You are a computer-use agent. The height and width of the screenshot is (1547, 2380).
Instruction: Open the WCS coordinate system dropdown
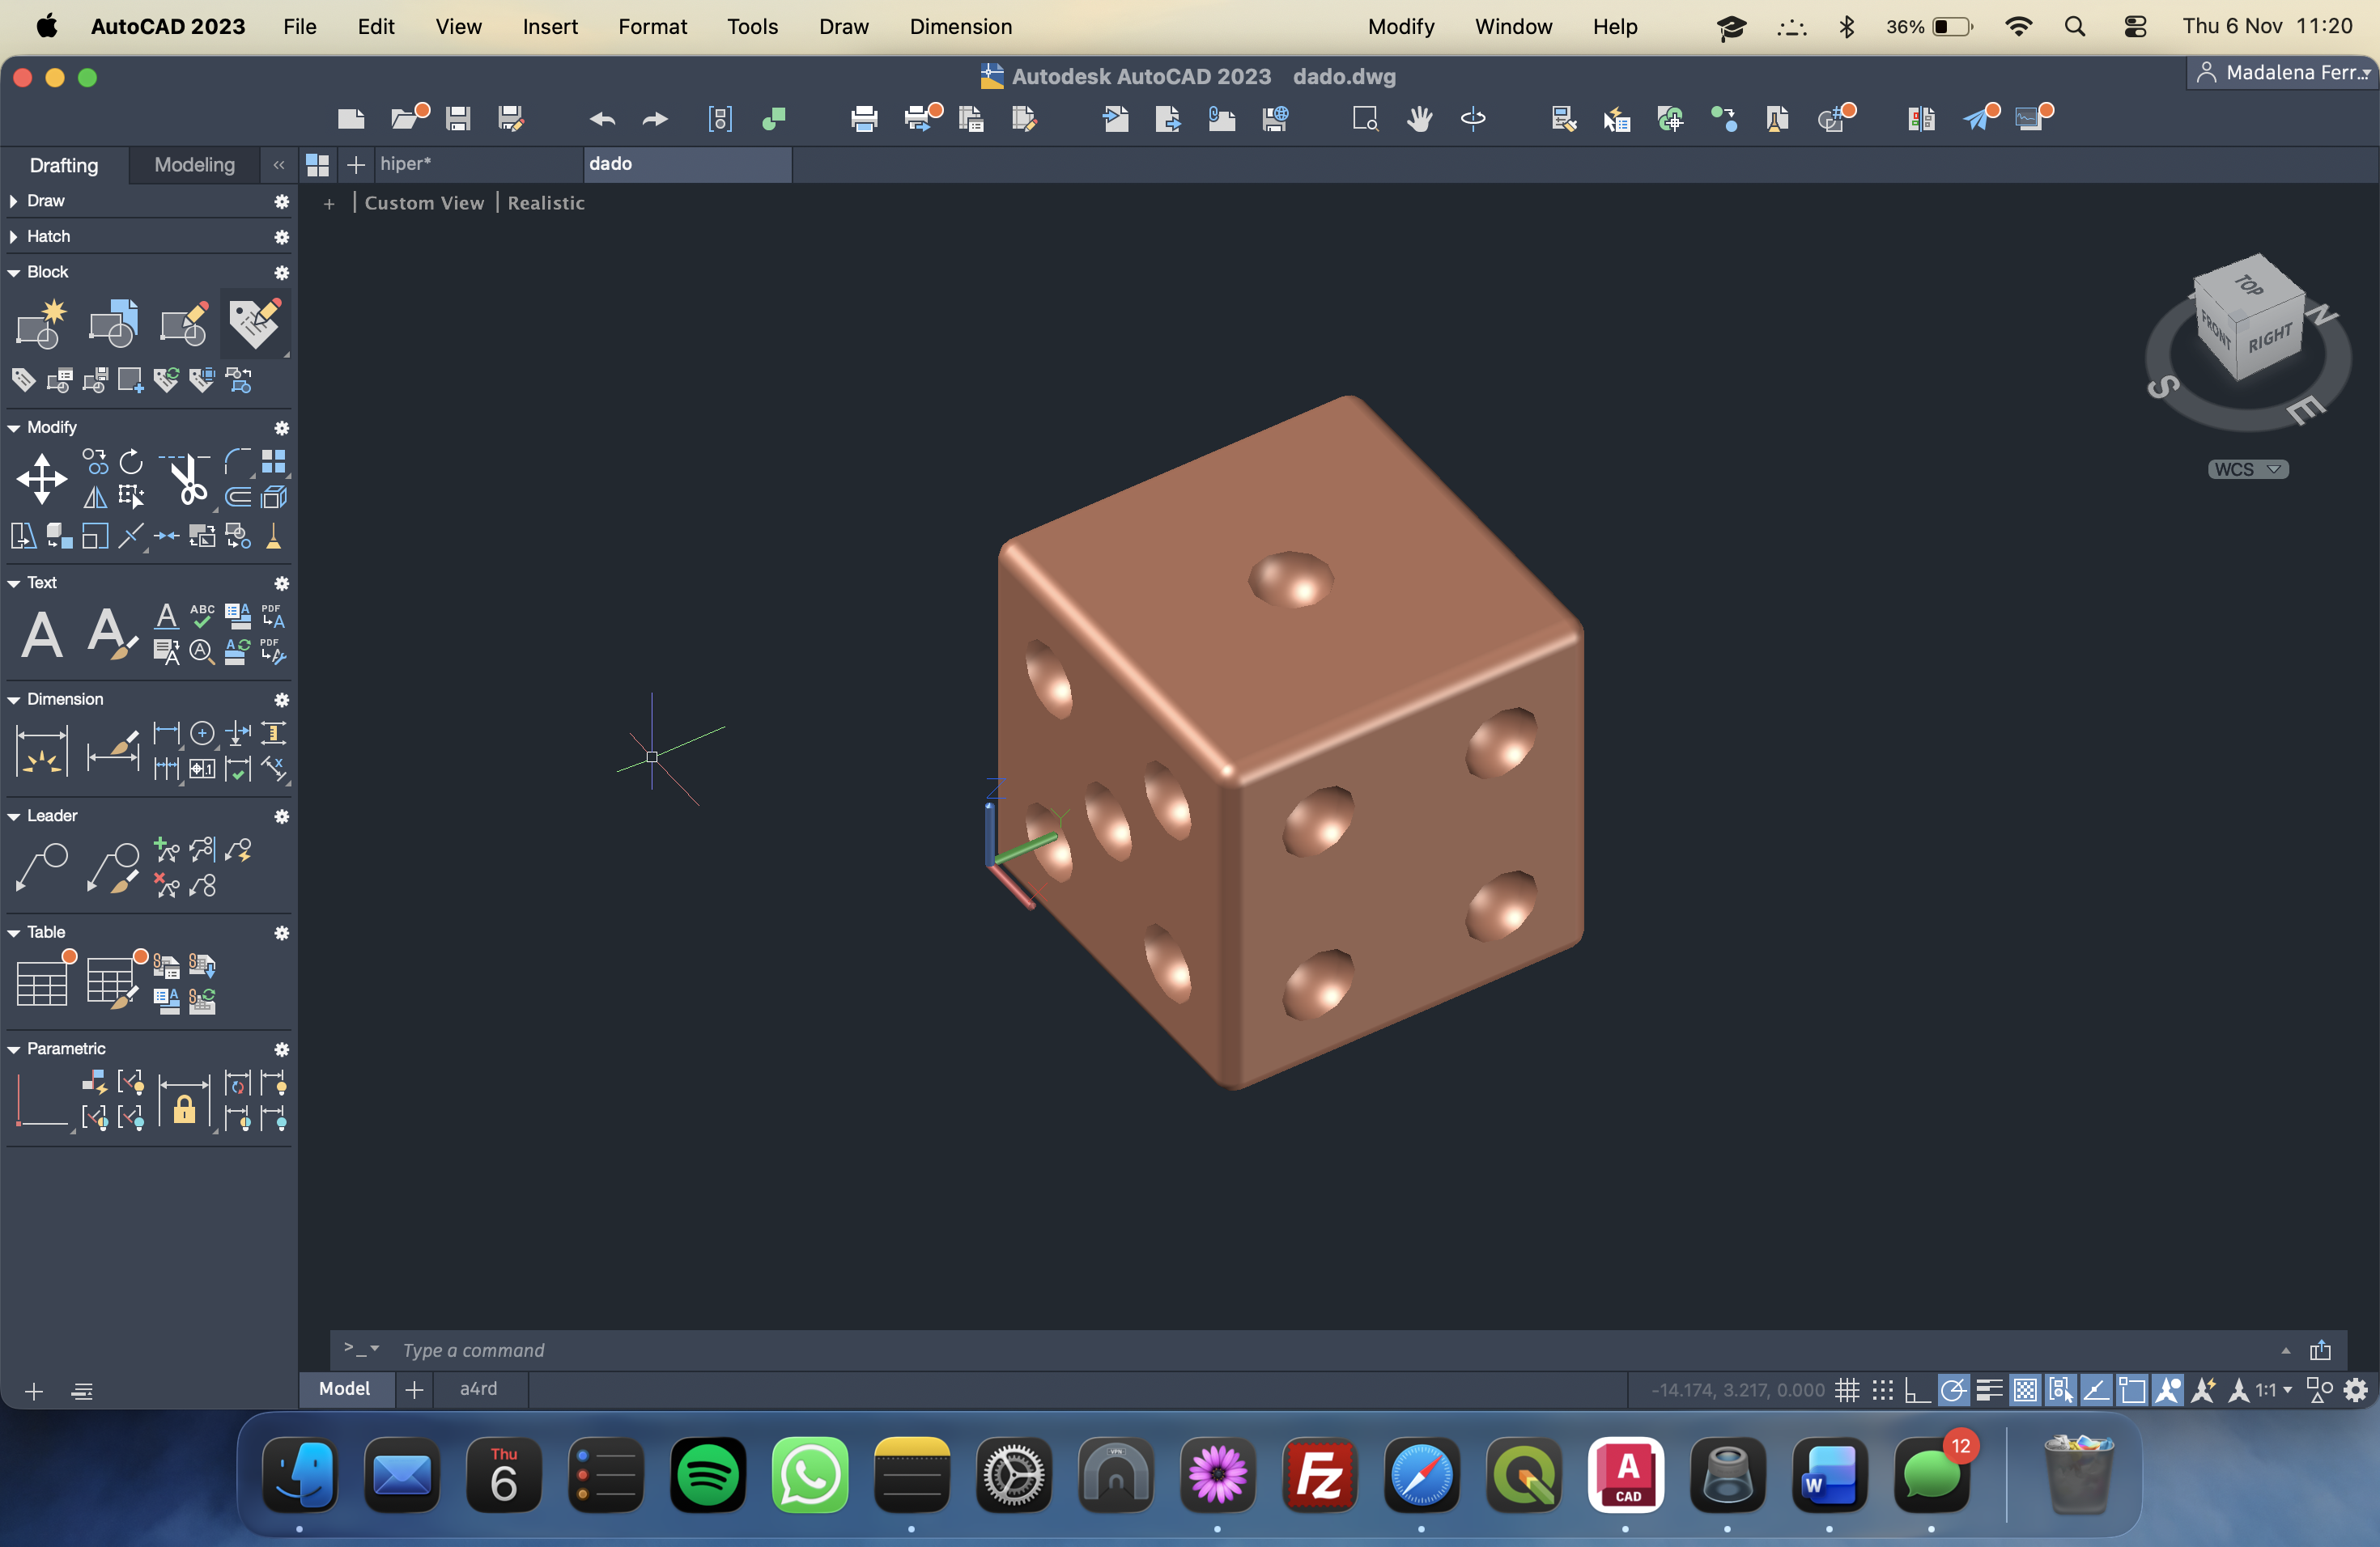coord(2247,470)
